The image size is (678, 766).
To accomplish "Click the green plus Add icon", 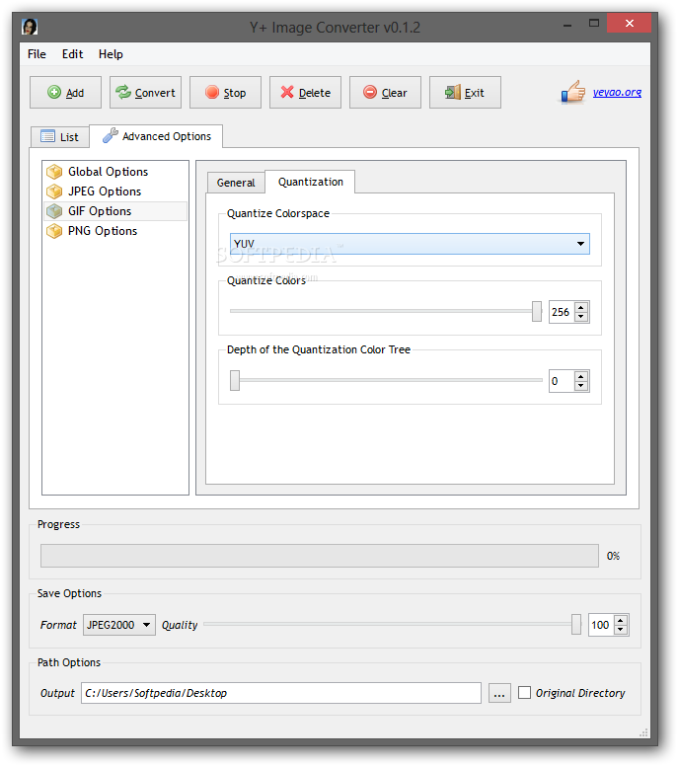I will (x=54, y=92).
